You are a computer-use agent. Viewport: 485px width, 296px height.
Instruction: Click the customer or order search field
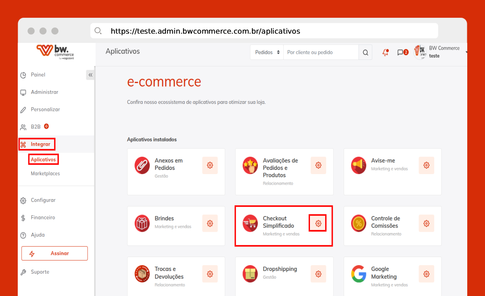click(321, 52)
